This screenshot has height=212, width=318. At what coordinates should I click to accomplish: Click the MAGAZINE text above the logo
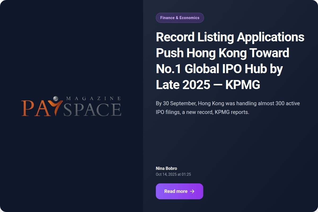pos(93,98)
